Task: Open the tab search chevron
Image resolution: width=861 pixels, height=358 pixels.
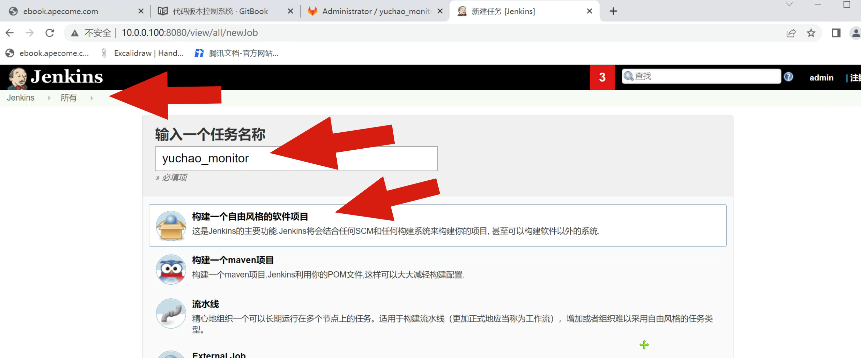Action: 789,5
